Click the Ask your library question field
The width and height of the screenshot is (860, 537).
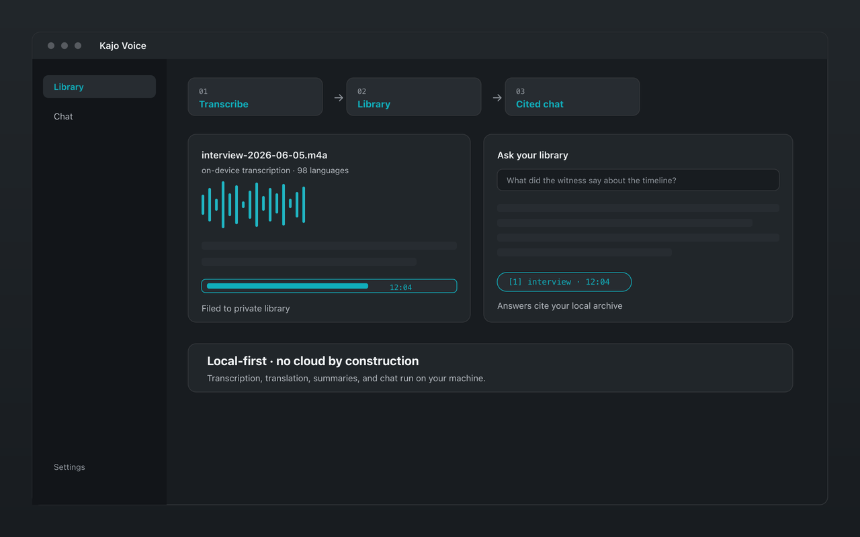coord(638,180)
